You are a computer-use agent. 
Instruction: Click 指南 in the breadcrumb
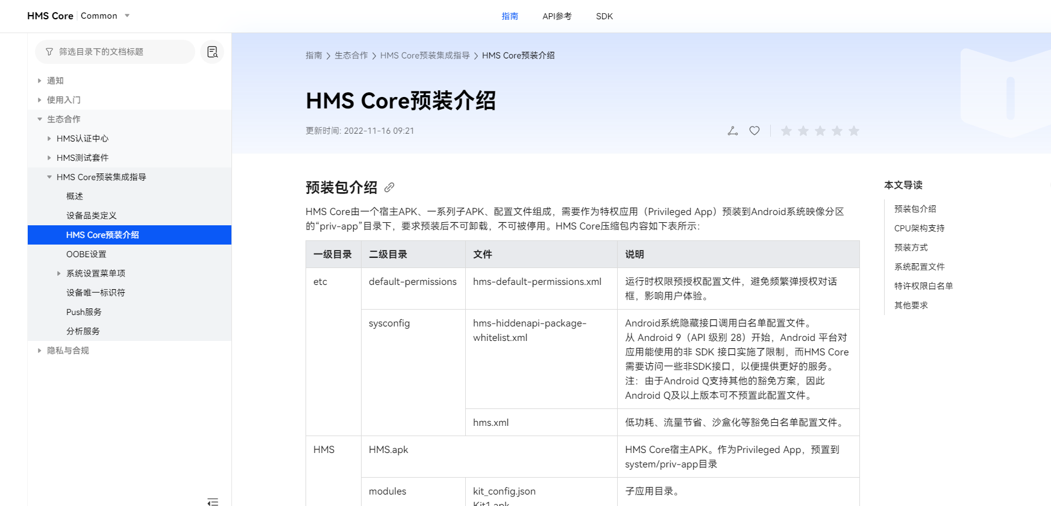click(x=314, y=55)
